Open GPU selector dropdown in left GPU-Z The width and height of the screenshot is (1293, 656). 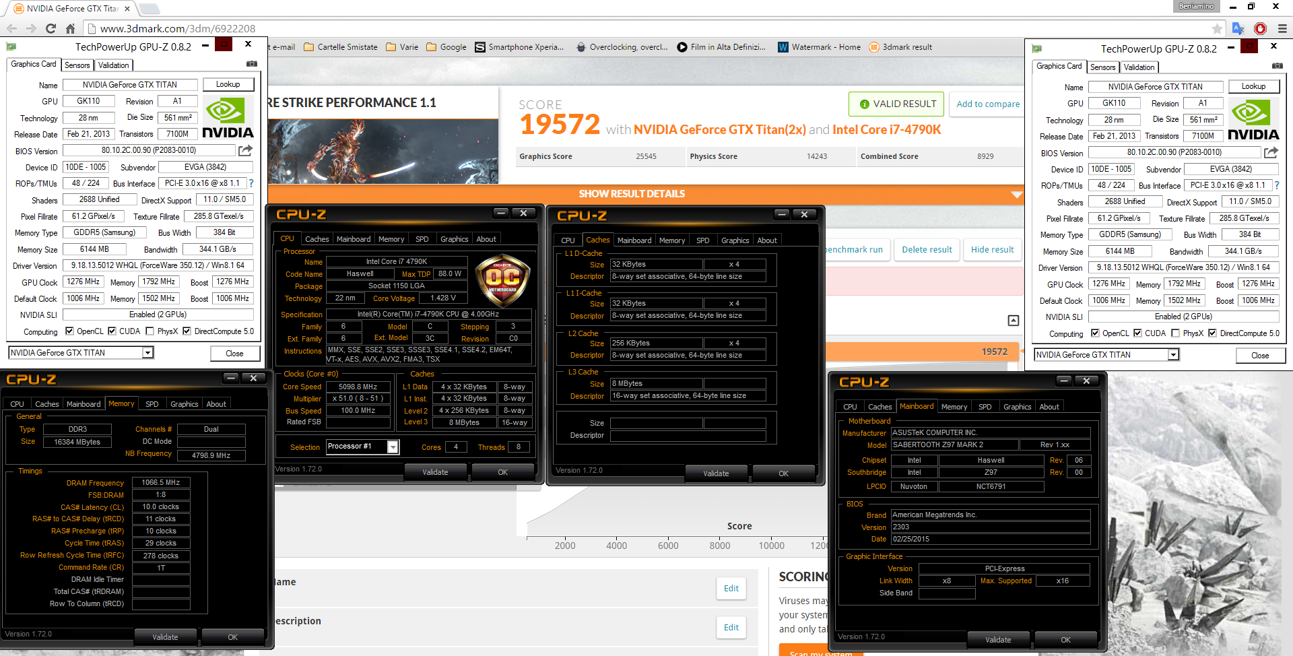click(147, 353)
